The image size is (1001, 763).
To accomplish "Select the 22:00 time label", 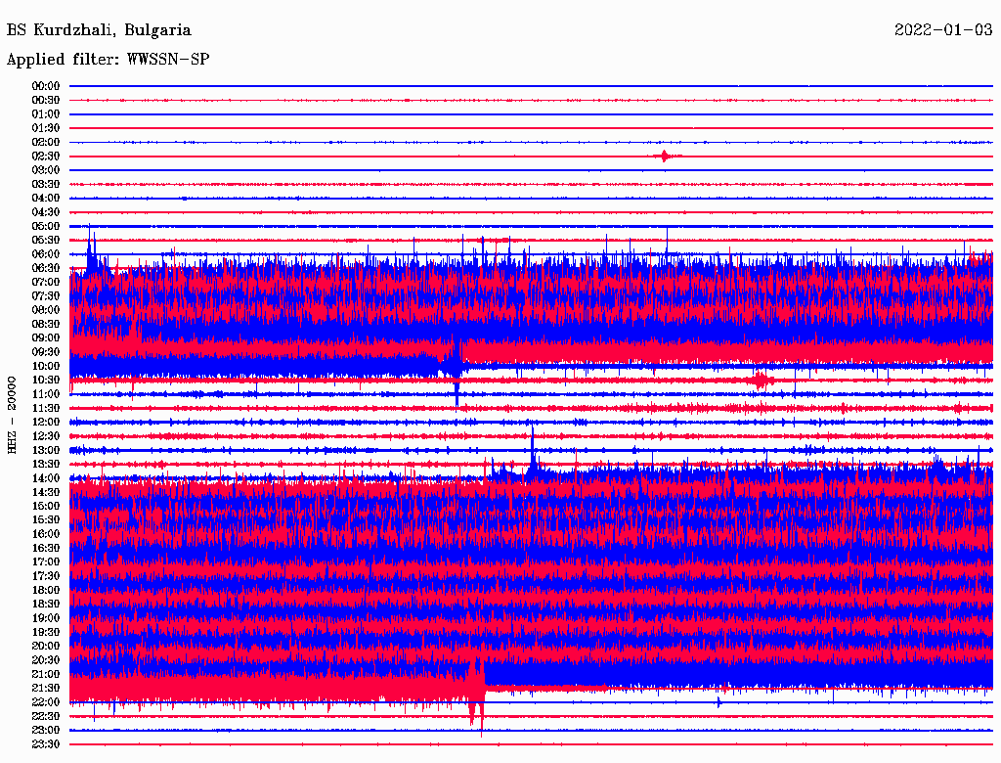I will click(x=46, y=702).
